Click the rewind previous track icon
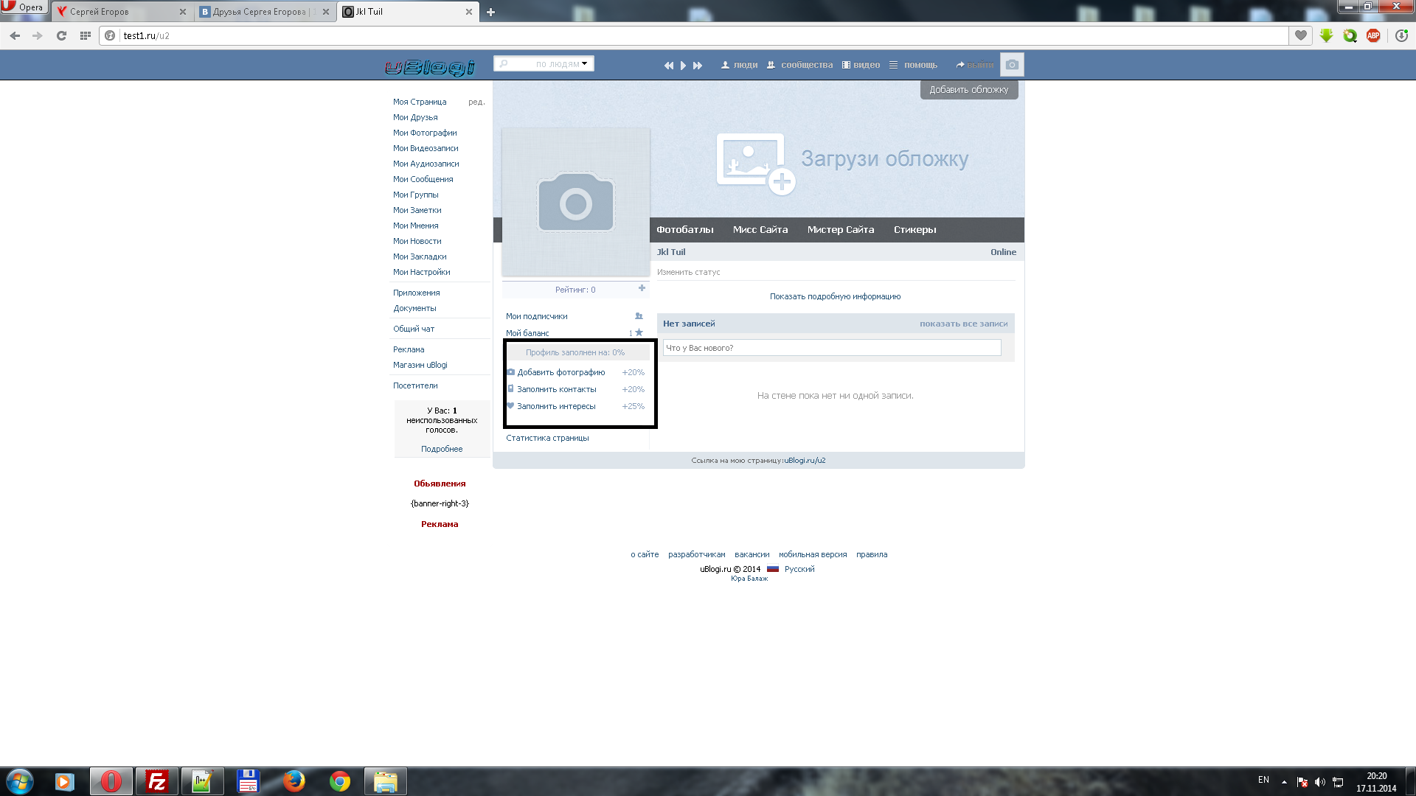 tap(668, 66)
